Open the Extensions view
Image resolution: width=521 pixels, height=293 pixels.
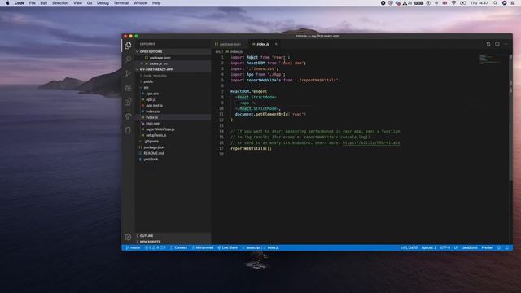point(128,102)
